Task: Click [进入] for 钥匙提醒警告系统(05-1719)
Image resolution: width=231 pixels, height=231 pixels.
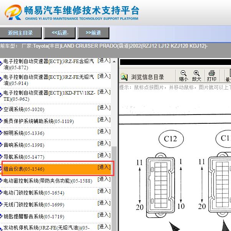Action: (104, 215)
